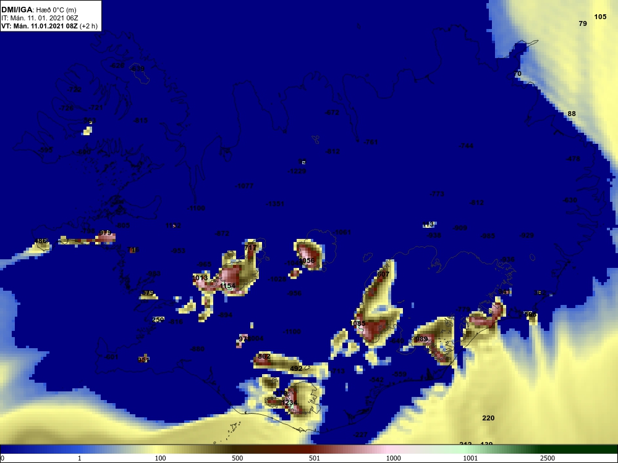This screenshot has height=463, width=618.
Task: Select the 'VT: Mán. 11.01.2021 08Z (+2 h)' line
Action: tap(49, 26)
